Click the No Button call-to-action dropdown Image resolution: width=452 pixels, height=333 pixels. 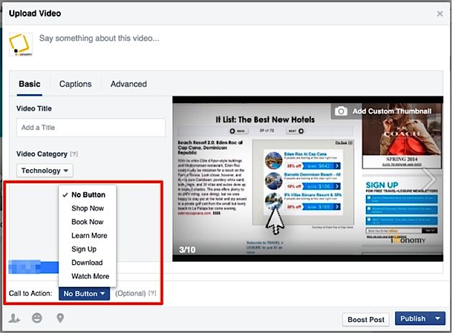click(84, 293)
